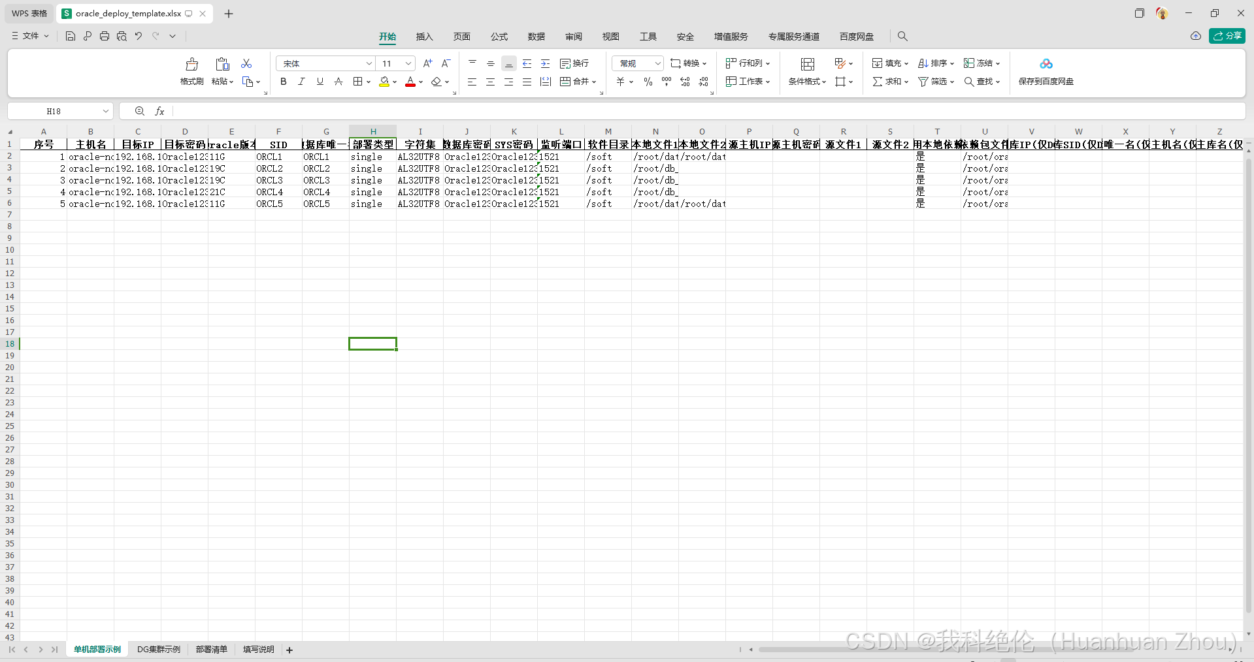Toggle top vertical alignment

[x=472, y=63]
